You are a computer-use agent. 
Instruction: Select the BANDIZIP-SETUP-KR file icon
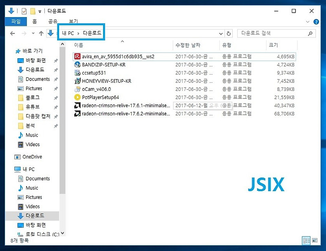(77, 64)
